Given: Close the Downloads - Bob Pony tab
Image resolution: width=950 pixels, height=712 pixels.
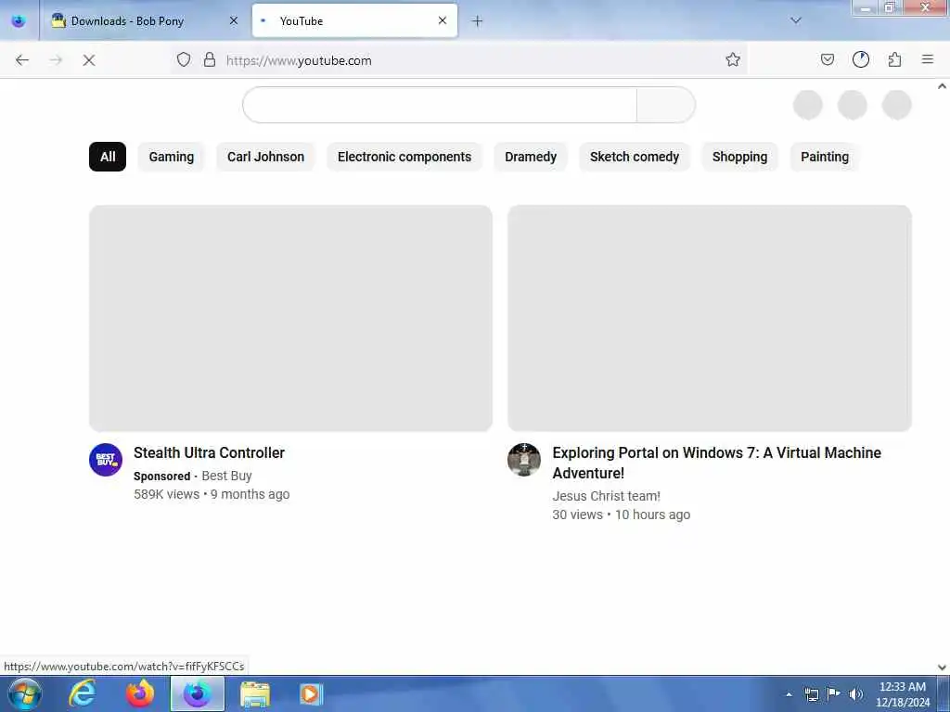Looking at the screenshot, I should click(234, 20).
